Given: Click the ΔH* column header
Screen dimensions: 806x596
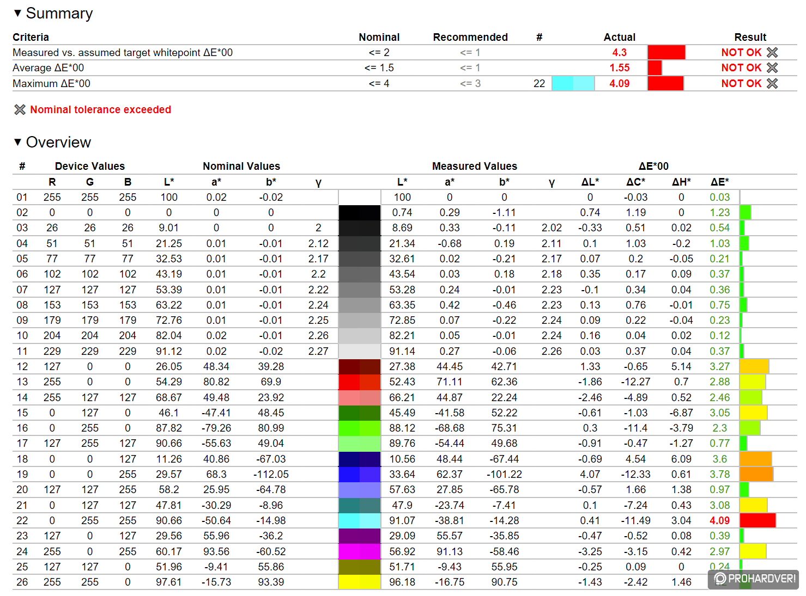Looking at the screenshot, I should (x=681, y=182).
